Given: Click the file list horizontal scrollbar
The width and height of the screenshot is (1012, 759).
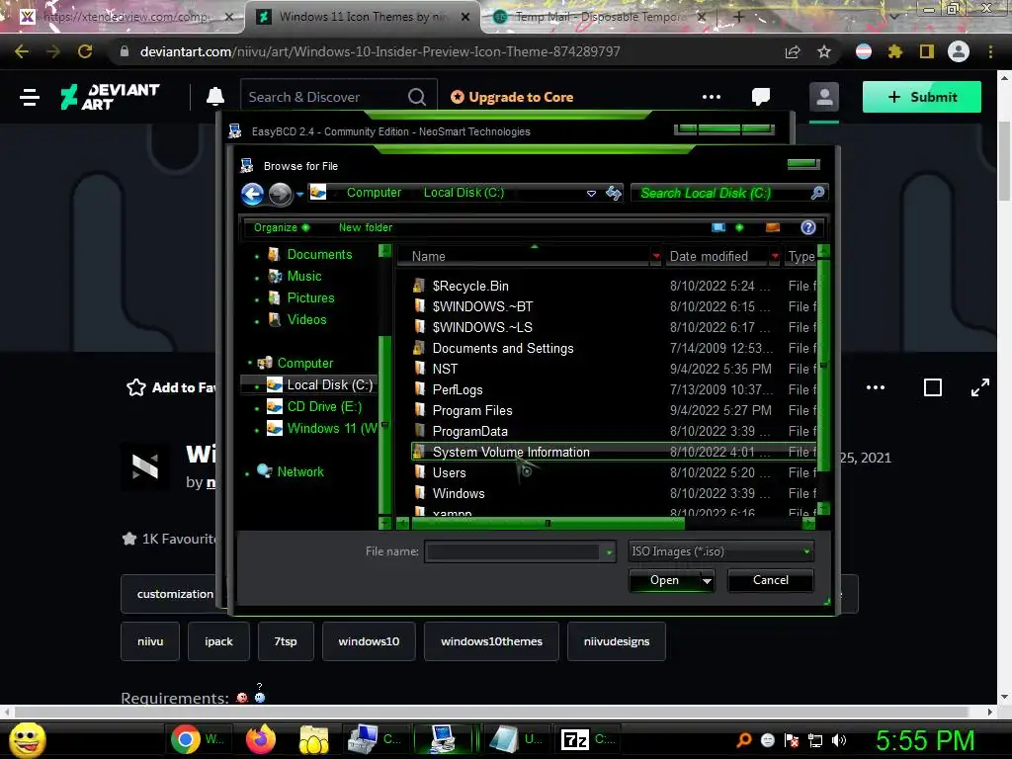Looking at the screenshot, I should pos(548,524).
